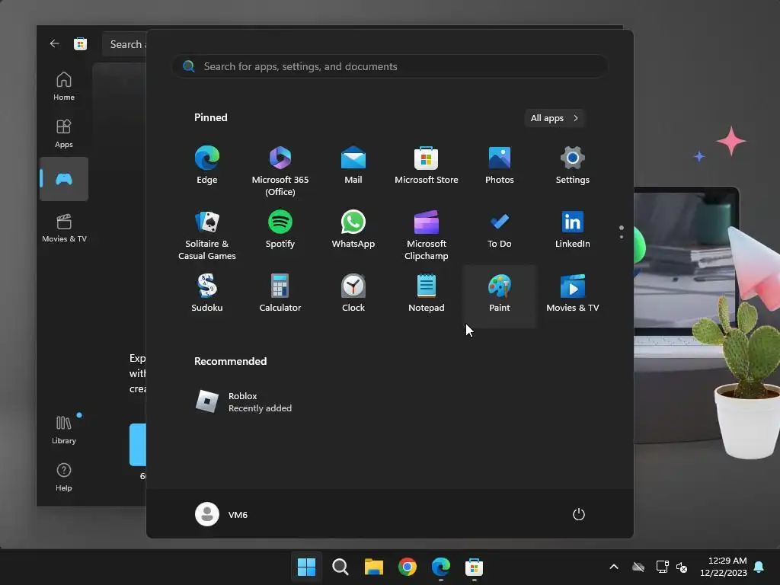780x585 pixels.
Task: Launch the To Do app
Action: tap(500, 230)
